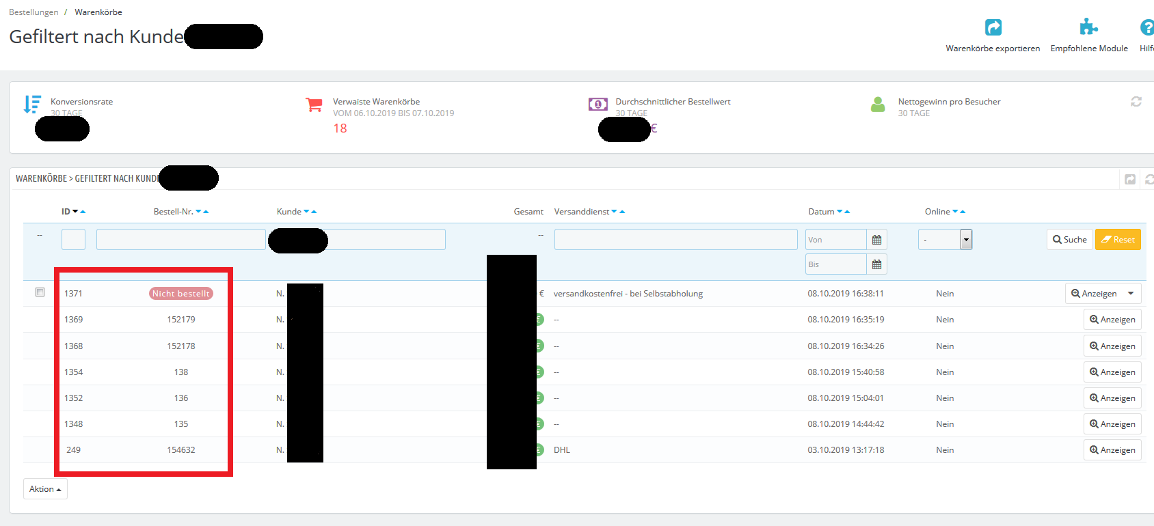This screenshot has height=526, width=1154.
Task: Click Anzeigen in row 1352
Action: point(1112,398)
